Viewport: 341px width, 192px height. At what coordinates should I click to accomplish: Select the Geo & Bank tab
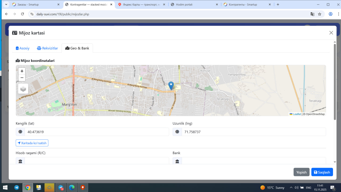(x=77, y=48)
